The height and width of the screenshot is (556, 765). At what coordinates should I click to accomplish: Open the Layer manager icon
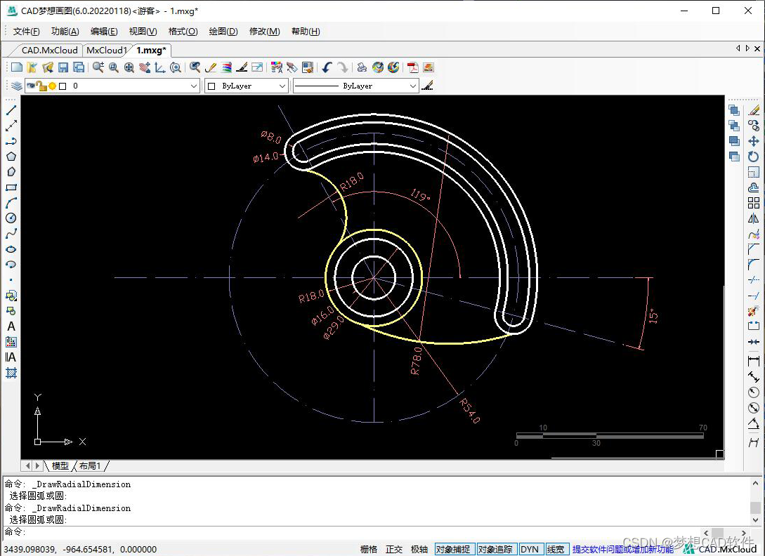coord(17,86)
